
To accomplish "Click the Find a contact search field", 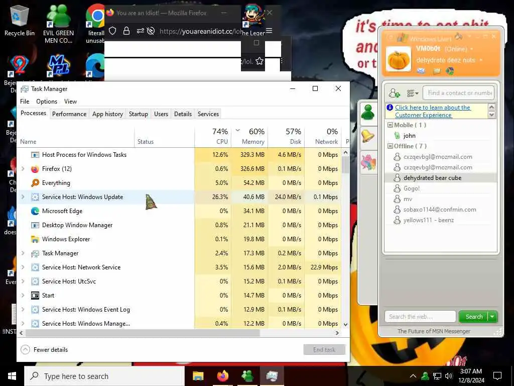I will point(458,93).
